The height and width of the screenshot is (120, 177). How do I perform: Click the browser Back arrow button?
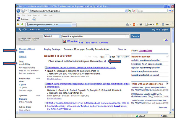click(19, 11)
